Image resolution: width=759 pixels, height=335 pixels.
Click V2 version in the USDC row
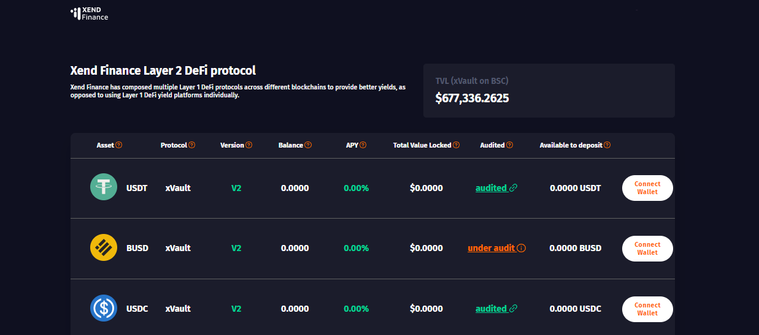(x=236, y=309)
